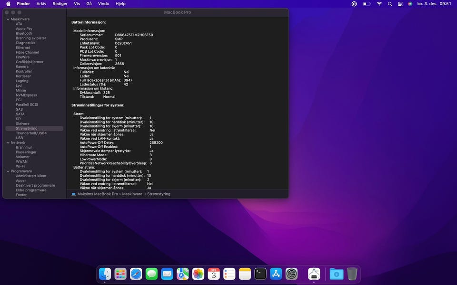Viewport: 457px width, 285px height.
Task: Collapse the Nettverk tree section
Action: click(8, 142)
